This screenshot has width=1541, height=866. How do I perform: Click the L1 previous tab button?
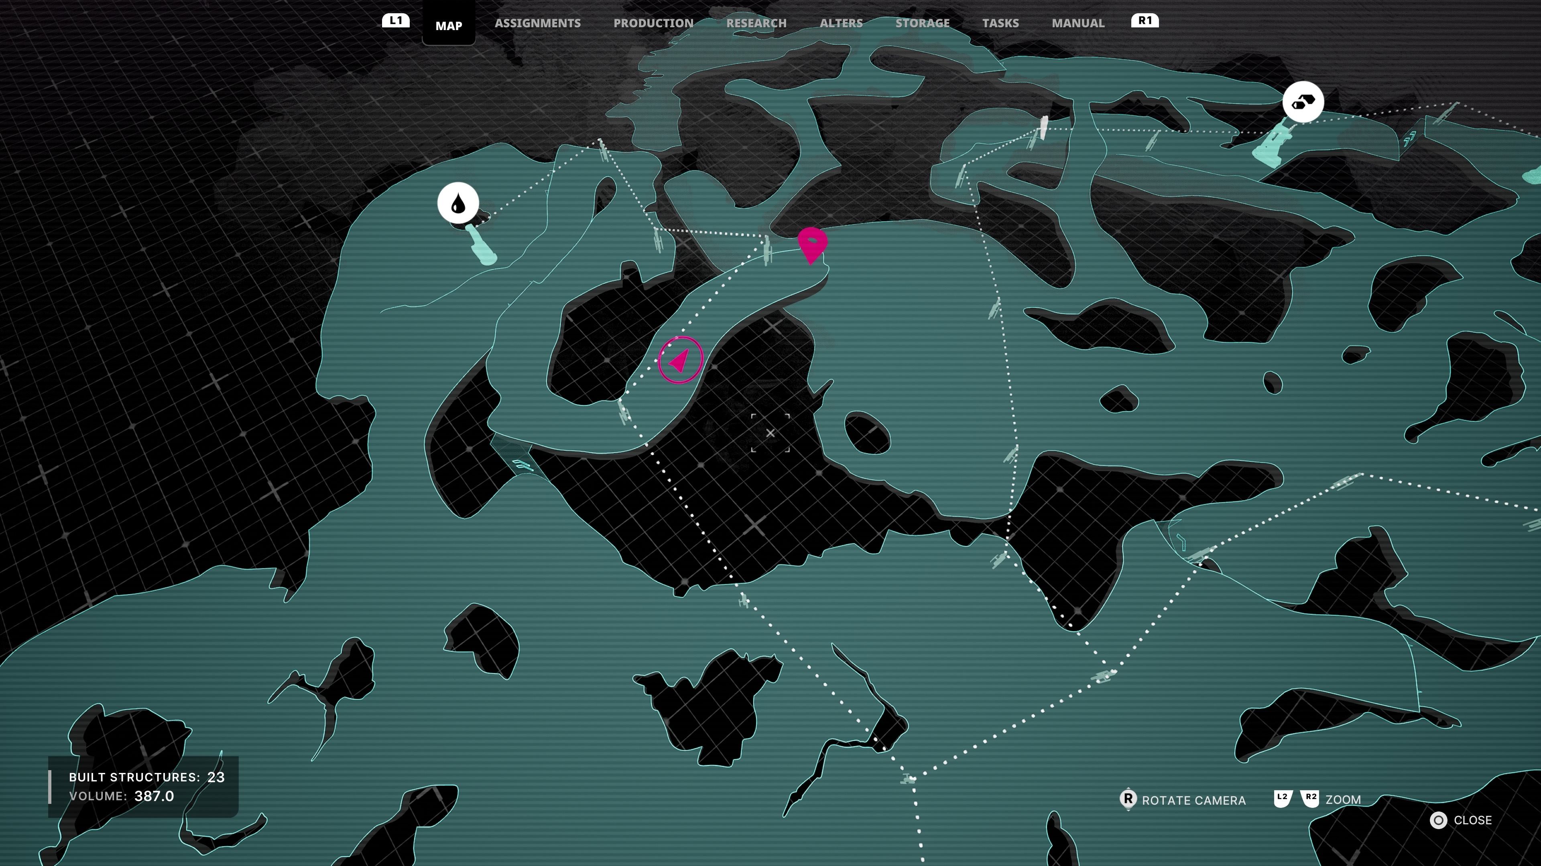(395, 21)
